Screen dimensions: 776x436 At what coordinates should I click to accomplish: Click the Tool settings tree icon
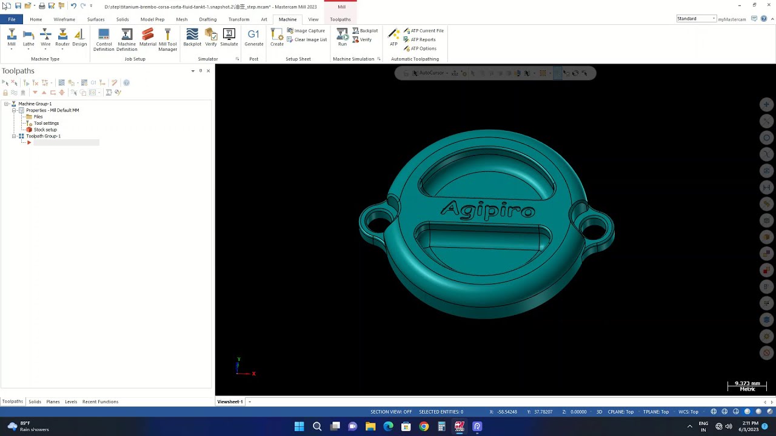point(28,123)
